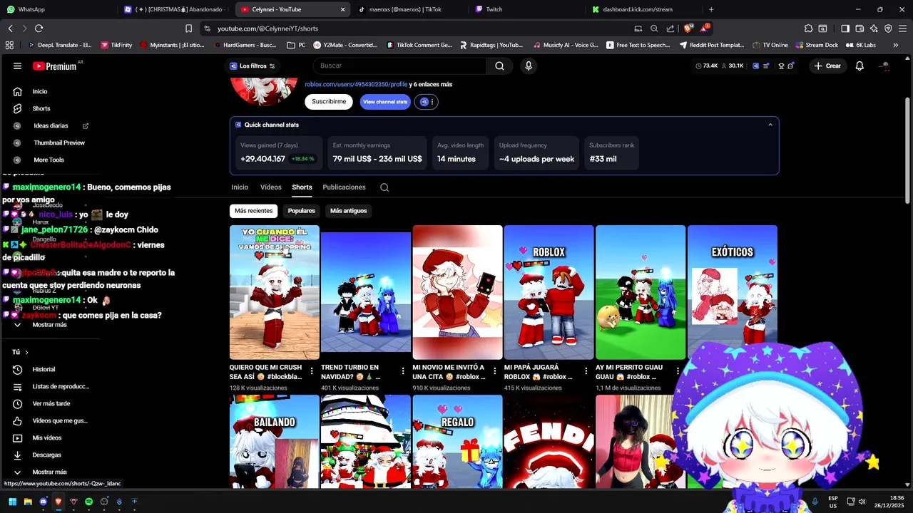Screen dimensions: 913x513
Task: Open YouTube notifications bell
Action: (860, 66)
